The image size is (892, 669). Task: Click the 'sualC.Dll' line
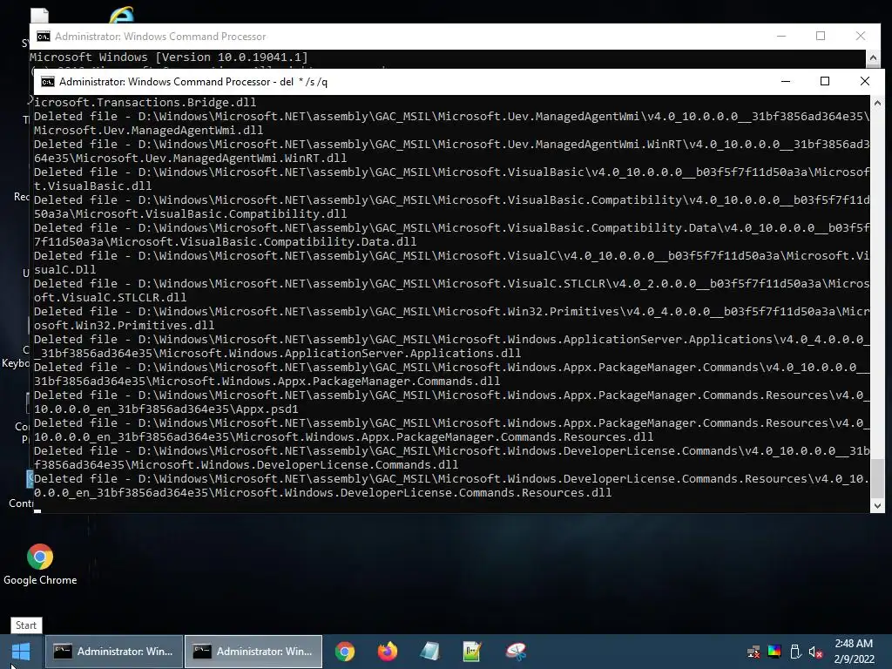64,270
